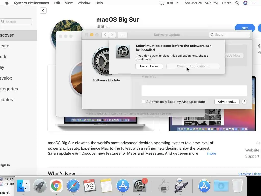Click the App Store sidebar search field

pyautogui.click(x=16, y=22)
